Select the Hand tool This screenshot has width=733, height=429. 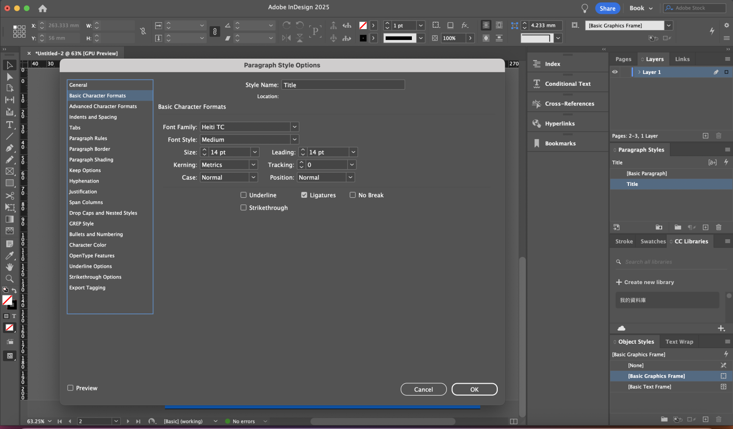10,267
